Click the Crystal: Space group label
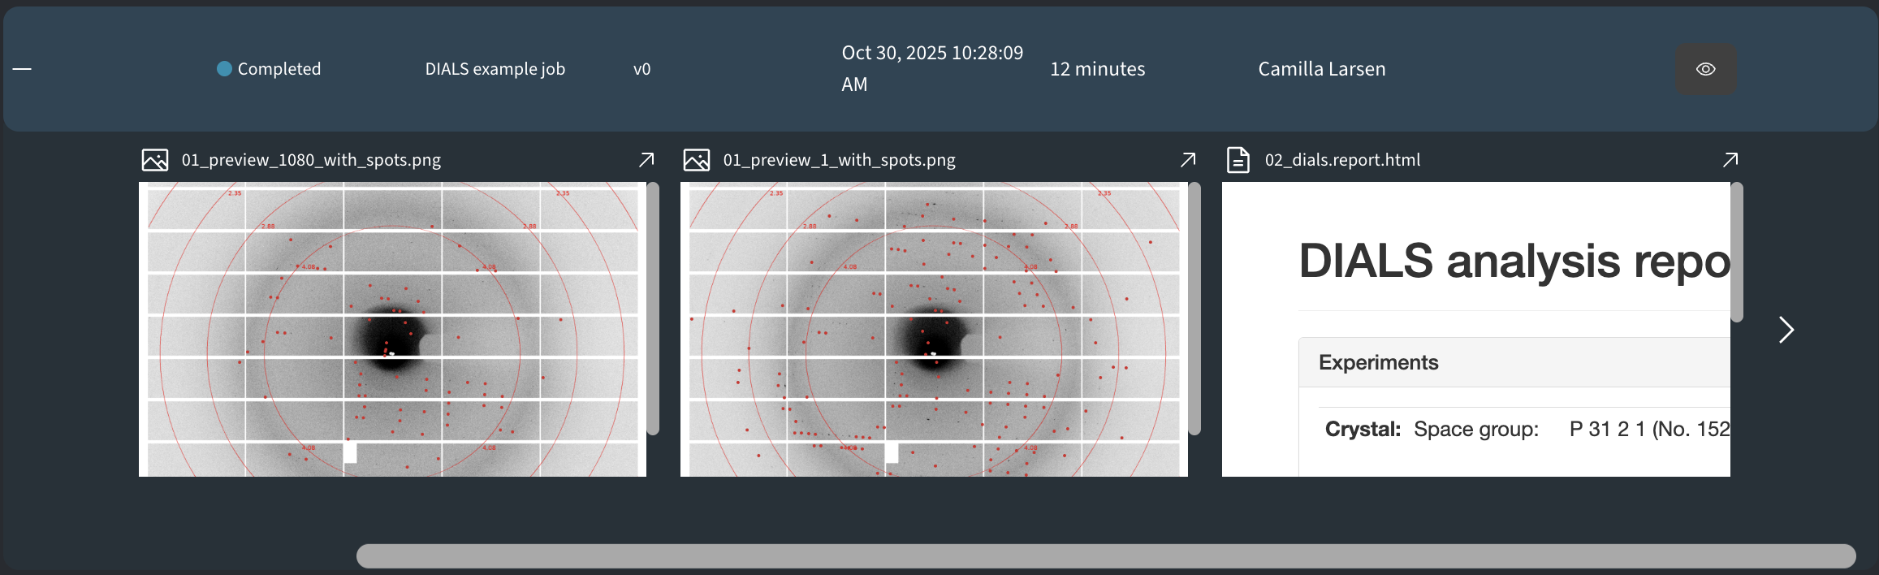The width and height of the screenshot is (1879, 575). pos(1432,429)
